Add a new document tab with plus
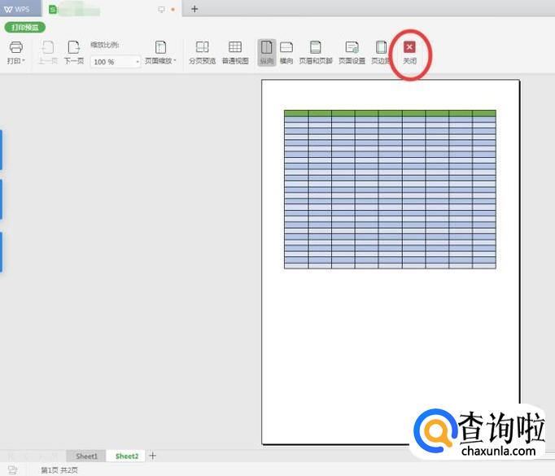The image size is (555, 476). [194, 9]
